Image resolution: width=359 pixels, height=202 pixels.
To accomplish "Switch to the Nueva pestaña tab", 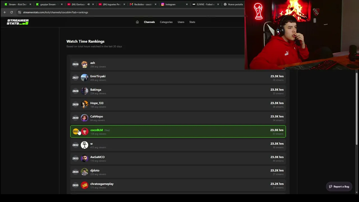I will pos(234,4).
